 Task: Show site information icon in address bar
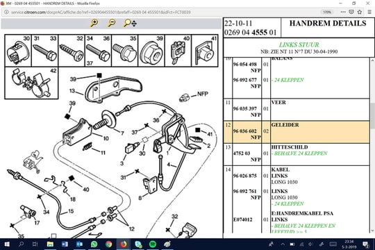[6, 12]
